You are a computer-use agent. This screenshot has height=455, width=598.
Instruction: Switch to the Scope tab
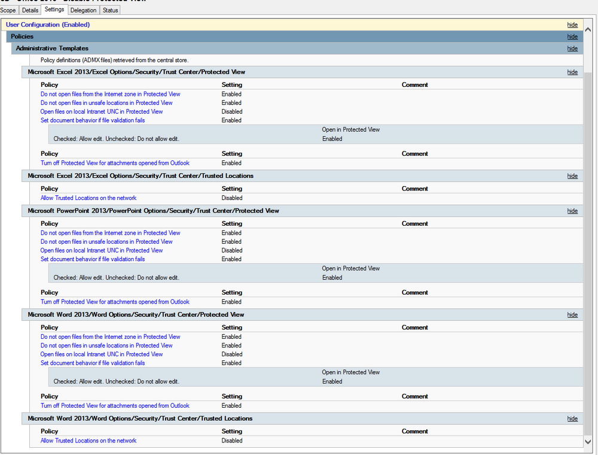[8, 10]
